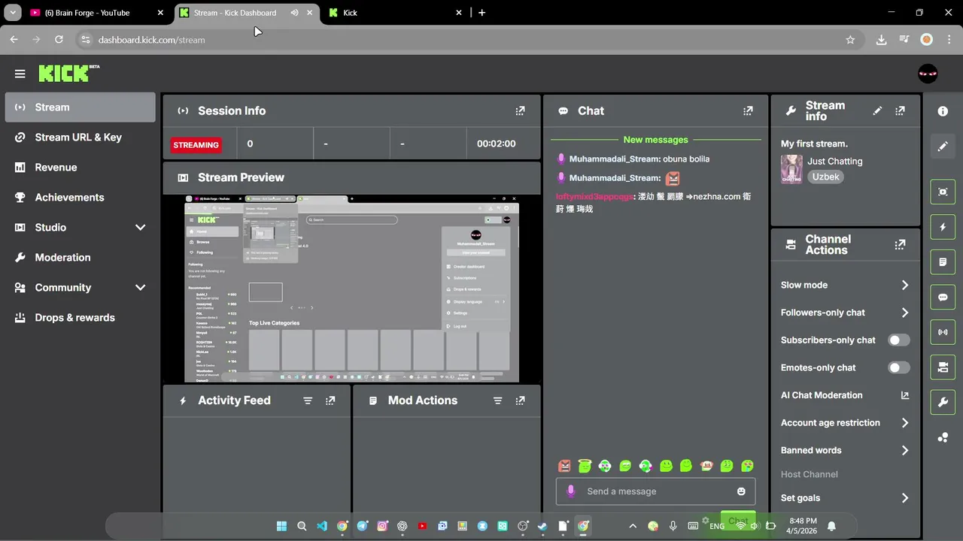Open Activity Feed filter options
The image size is (963, 541).
[x=308, y=400]
